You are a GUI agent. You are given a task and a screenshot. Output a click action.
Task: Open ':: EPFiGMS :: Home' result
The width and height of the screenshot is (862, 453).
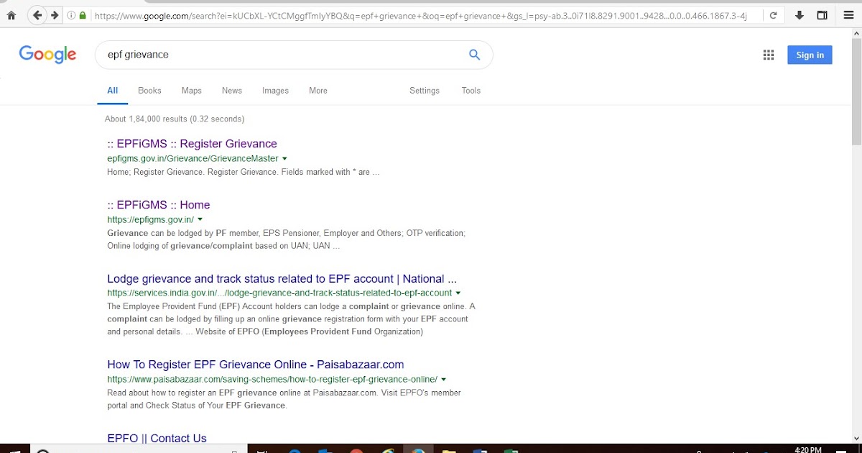(x=159, y=205)
